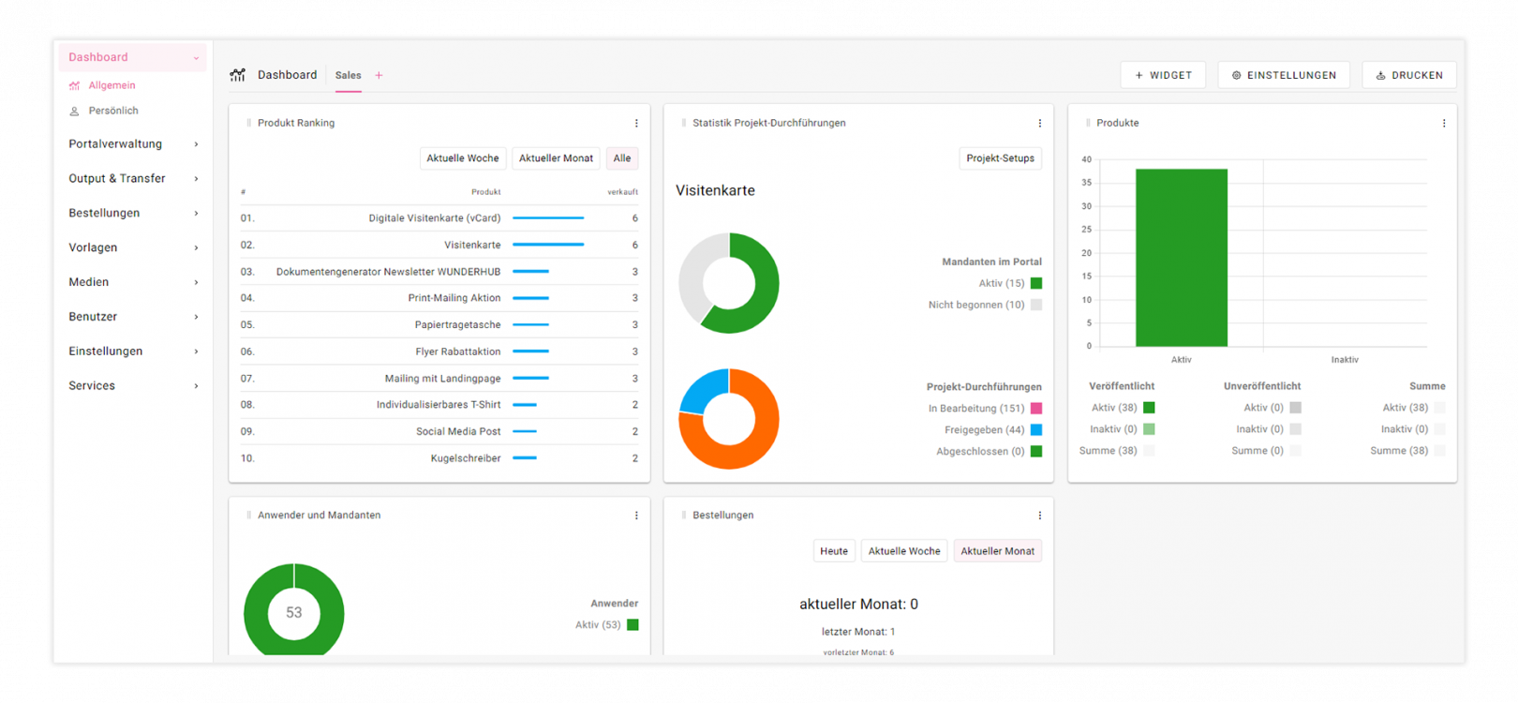Screen dimensions: 1518x703
Task: Click the Widget button
Action: coord(1164,75)
